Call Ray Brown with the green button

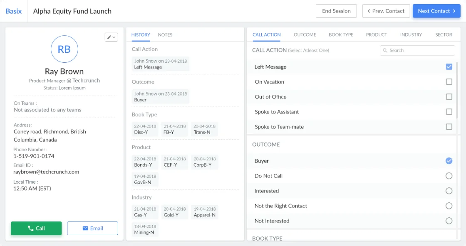pyautogui.click(x=36, y=228)
